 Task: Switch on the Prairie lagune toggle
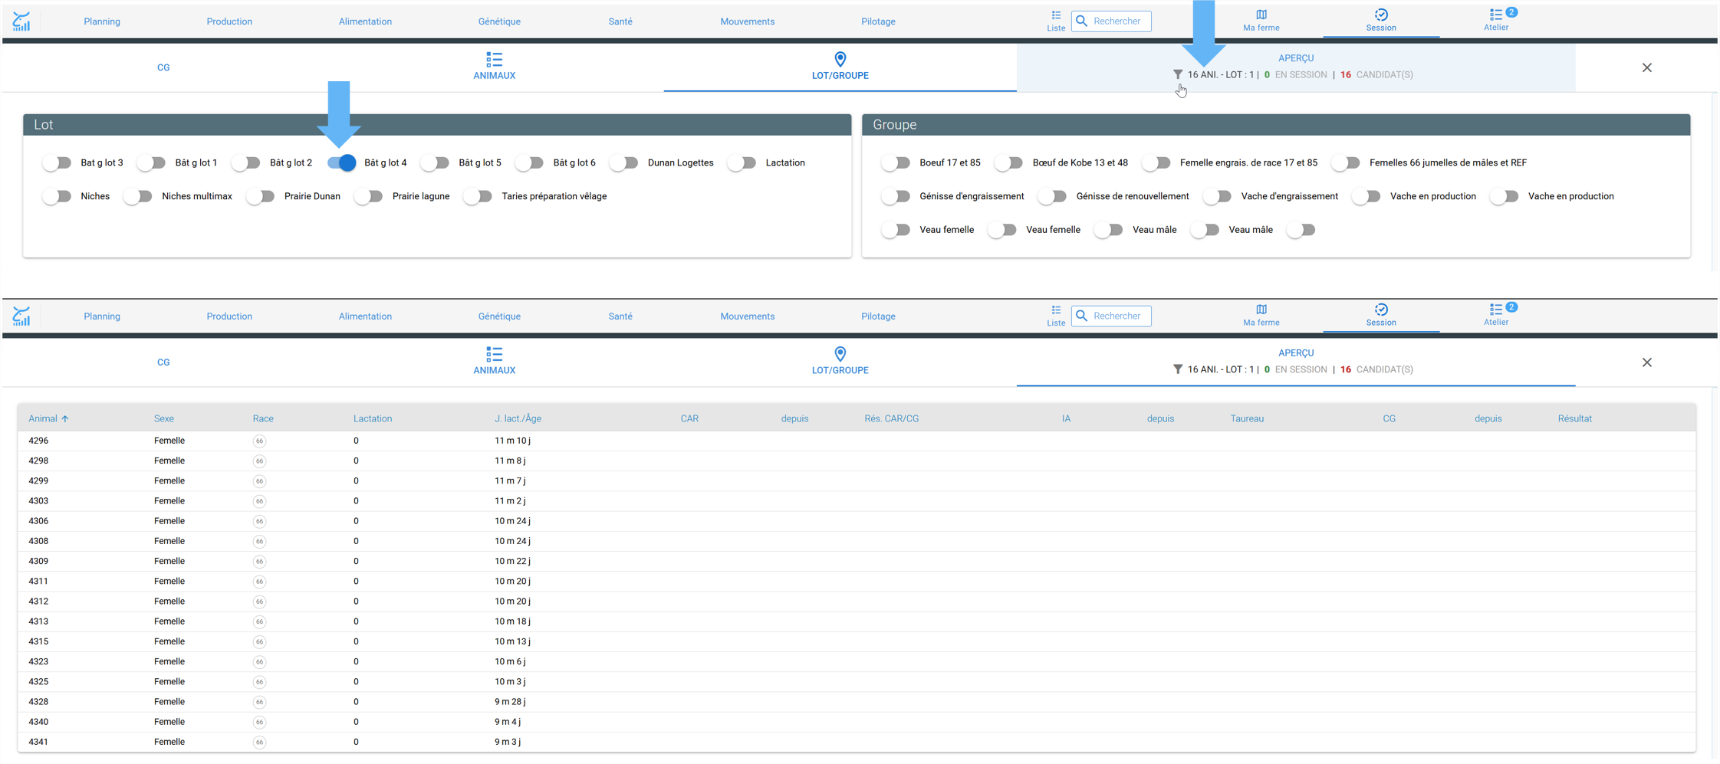pos(370,196)
